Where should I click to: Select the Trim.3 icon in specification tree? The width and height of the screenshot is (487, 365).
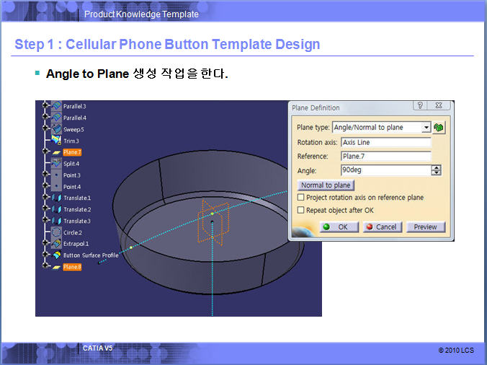point(56,141)
